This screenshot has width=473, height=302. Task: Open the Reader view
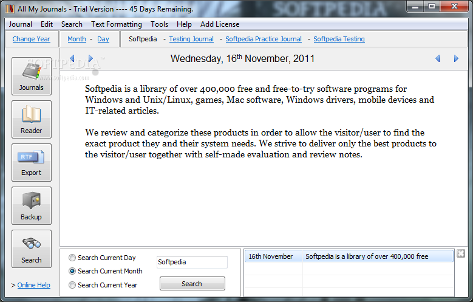(32, 119)
